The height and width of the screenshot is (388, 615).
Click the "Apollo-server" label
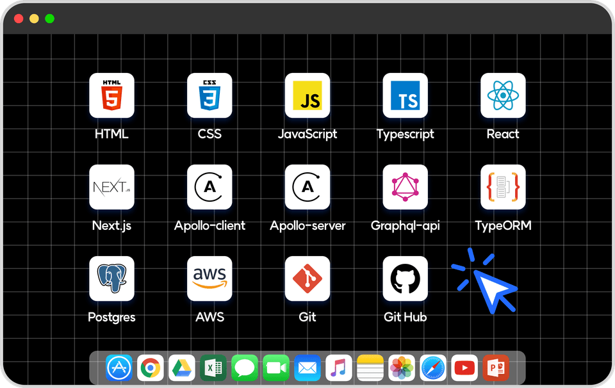[307, 226]
